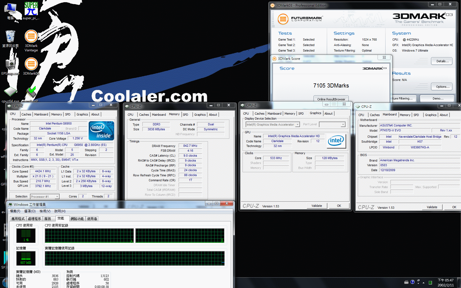Launch 3DMark Vantage desktop shortcut
Image resolution: width=461 pixels, height=288 pixels.
click(x=31, y=41)
